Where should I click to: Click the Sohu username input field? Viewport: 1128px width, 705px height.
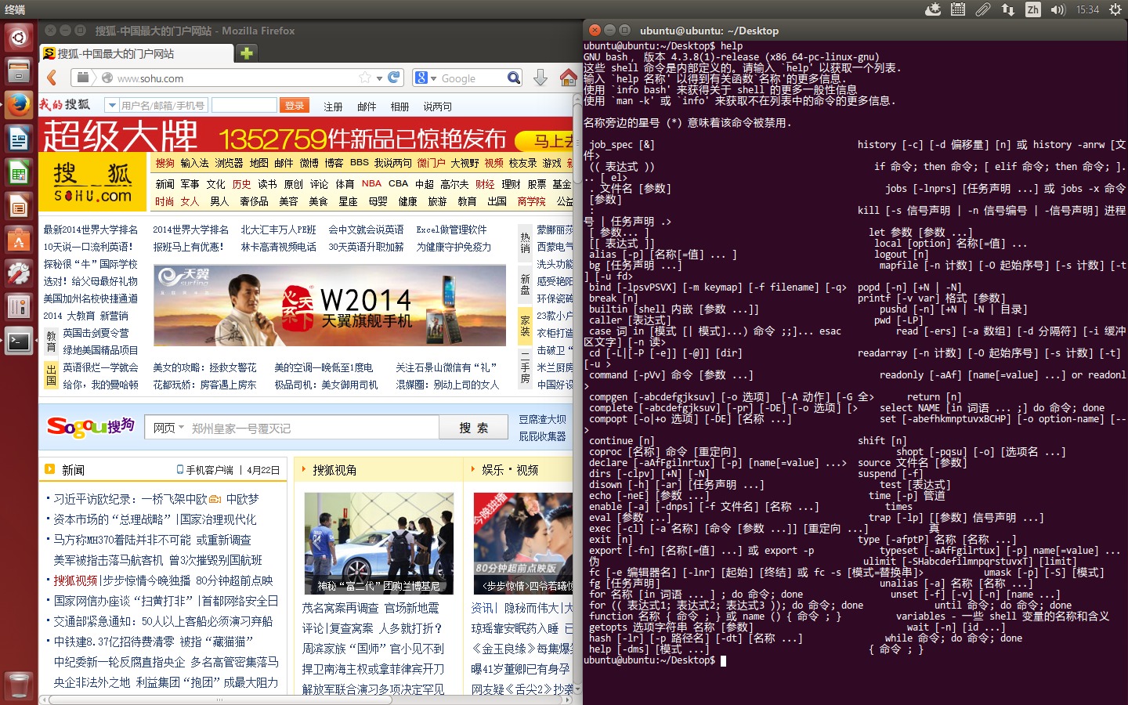[x=163, y=105]
